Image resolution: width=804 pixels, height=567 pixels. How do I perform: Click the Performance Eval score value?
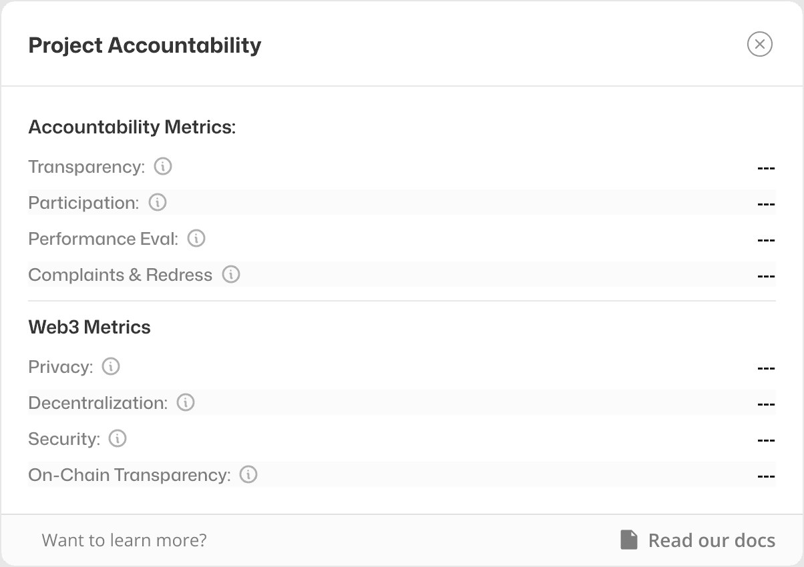766,239
